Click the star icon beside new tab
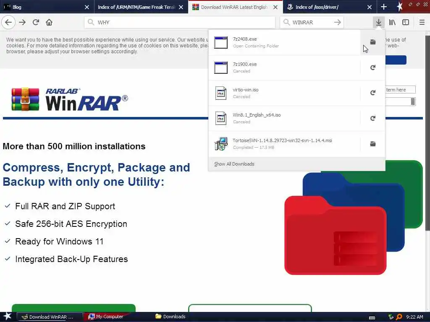Viewport: 430px width, 322px height. pyautogui.click(x=399, y=7)
